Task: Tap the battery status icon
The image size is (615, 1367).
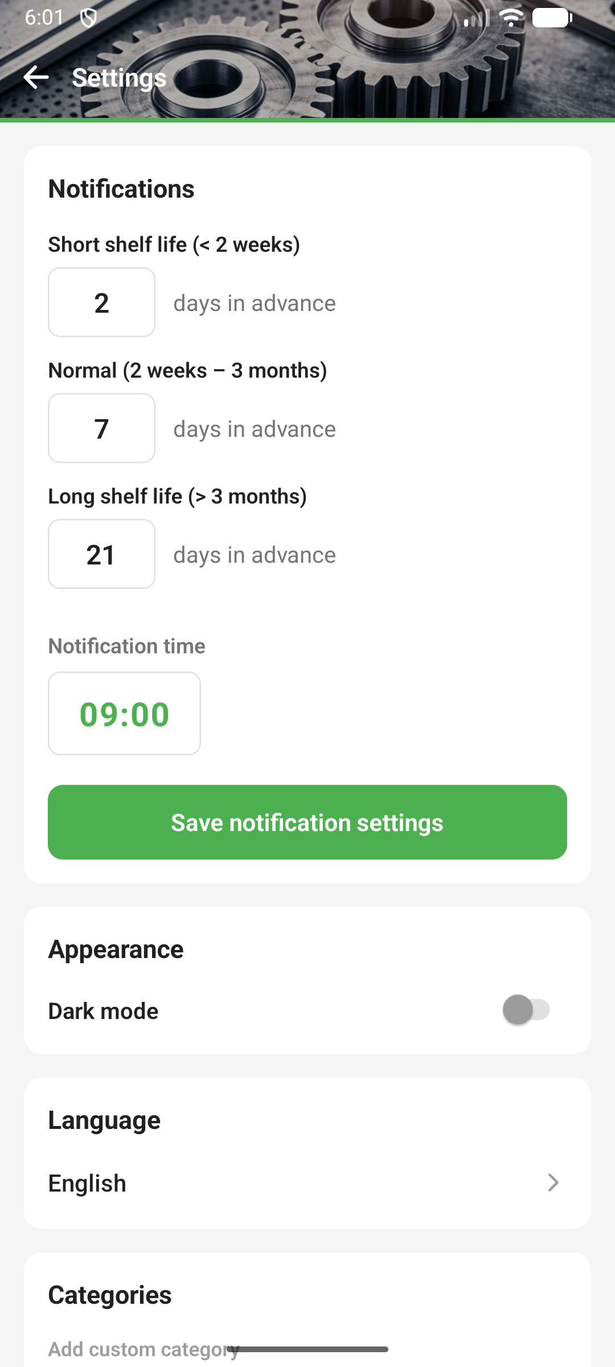Action: point(552,18)
